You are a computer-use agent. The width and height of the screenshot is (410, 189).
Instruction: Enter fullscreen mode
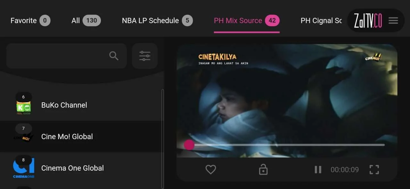coord(374,169)
